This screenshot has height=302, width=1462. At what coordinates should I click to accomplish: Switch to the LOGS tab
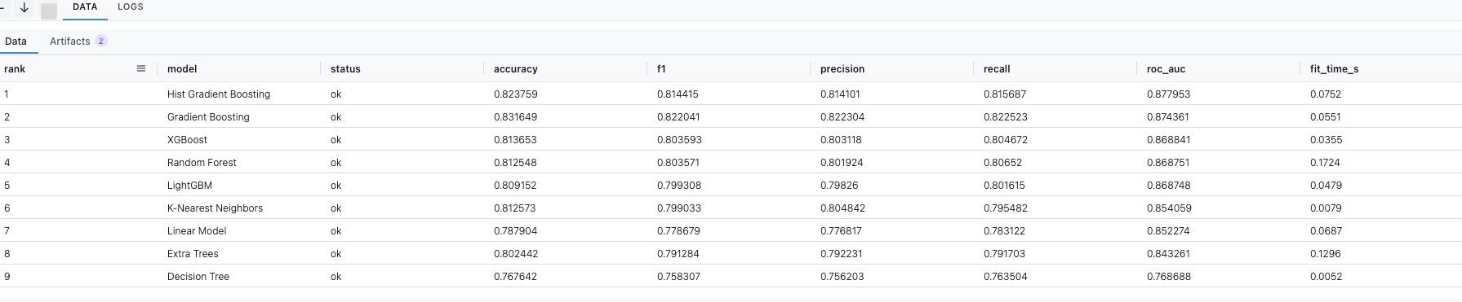[x=131, y=7]
